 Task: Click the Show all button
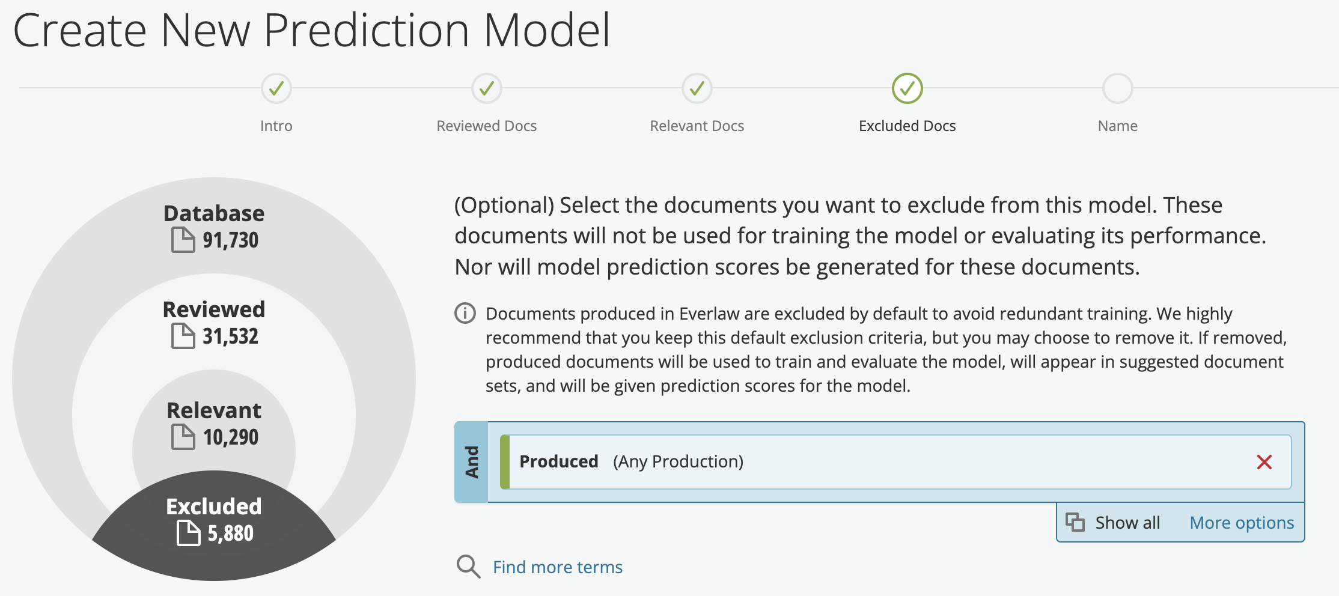click(x=1114, y=523)
